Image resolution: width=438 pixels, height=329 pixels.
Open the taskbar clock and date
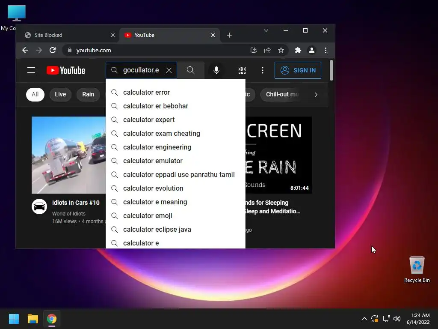418,319
